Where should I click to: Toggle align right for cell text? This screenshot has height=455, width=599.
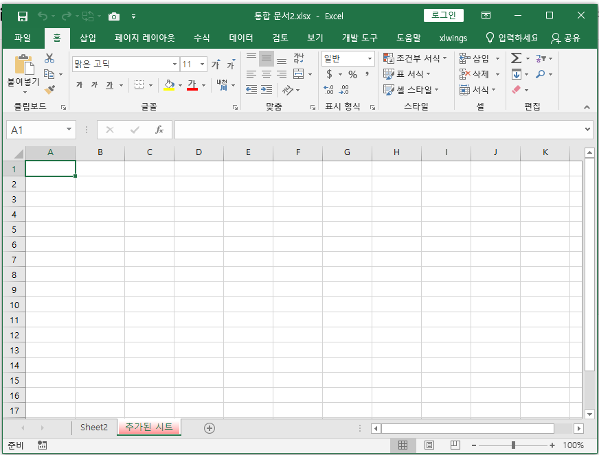[x=282, y=74]
